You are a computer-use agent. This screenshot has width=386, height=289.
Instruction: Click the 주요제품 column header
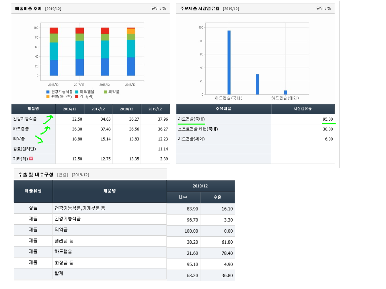point(223,109)
